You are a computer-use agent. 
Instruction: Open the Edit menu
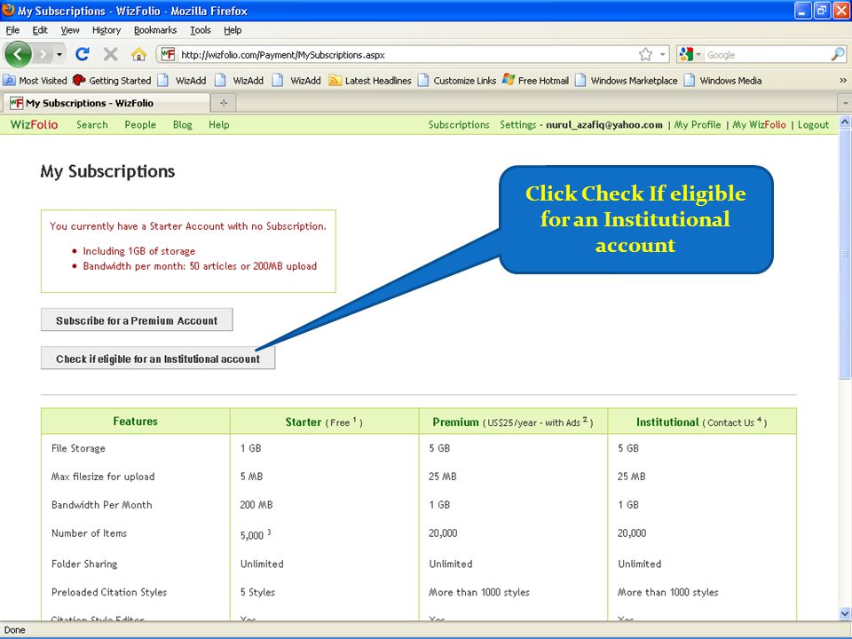click(40, 30)
